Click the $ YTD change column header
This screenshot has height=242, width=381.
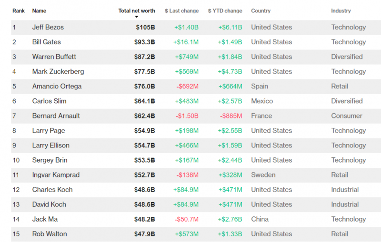pos(225,10)
